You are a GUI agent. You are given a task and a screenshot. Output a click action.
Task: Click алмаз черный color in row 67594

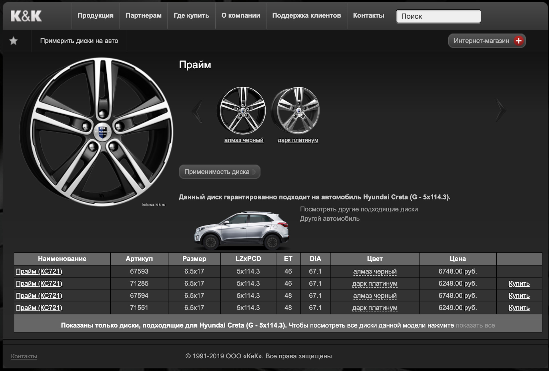[x=375, y=296]
